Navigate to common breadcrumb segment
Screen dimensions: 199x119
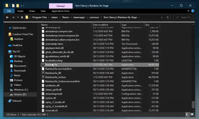[94, 17]
